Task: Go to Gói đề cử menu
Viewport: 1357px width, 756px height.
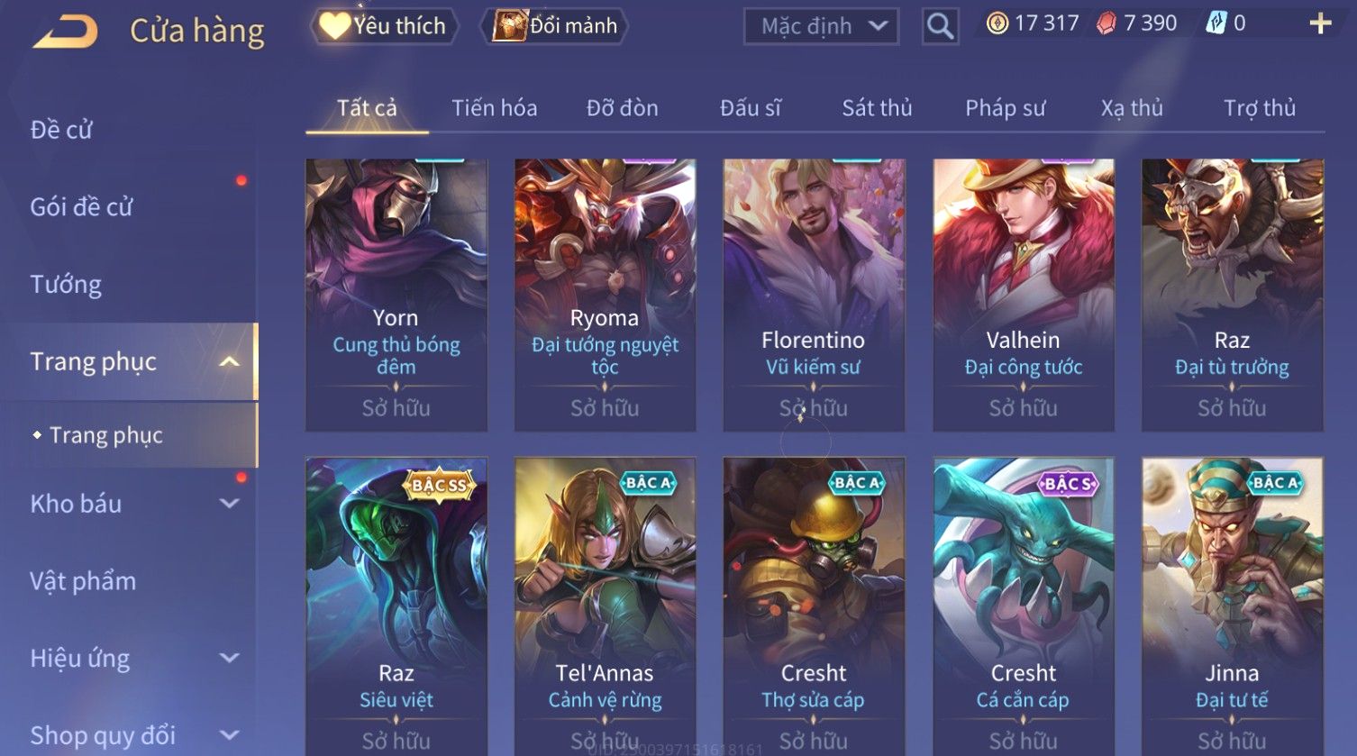Action: (81, 207)
